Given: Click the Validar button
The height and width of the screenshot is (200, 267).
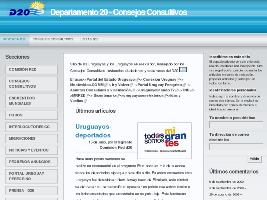Looking at the screenshot, I should pyautogui.click(x=255, y=159).
